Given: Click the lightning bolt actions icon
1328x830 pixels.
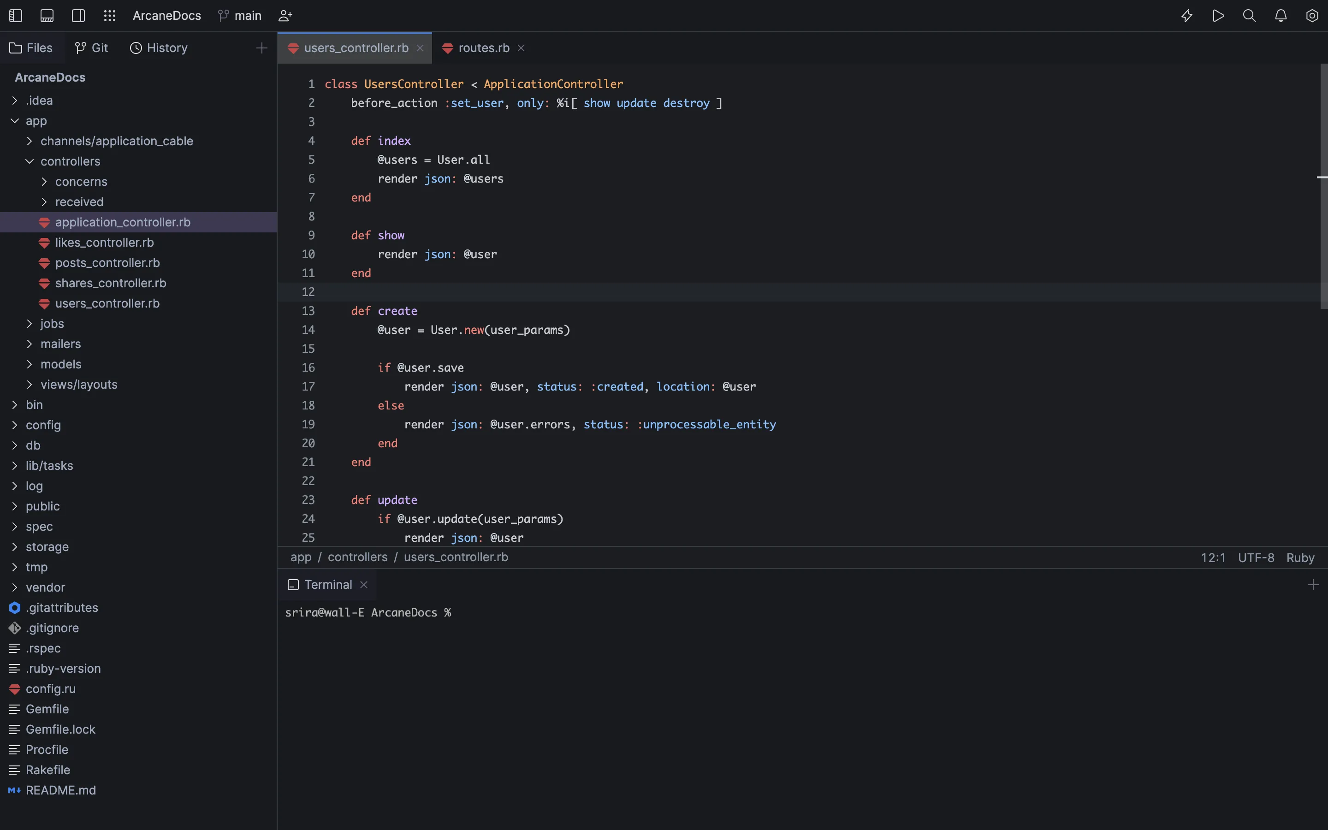Looking at the screenshot, I should pos(1186,15).
